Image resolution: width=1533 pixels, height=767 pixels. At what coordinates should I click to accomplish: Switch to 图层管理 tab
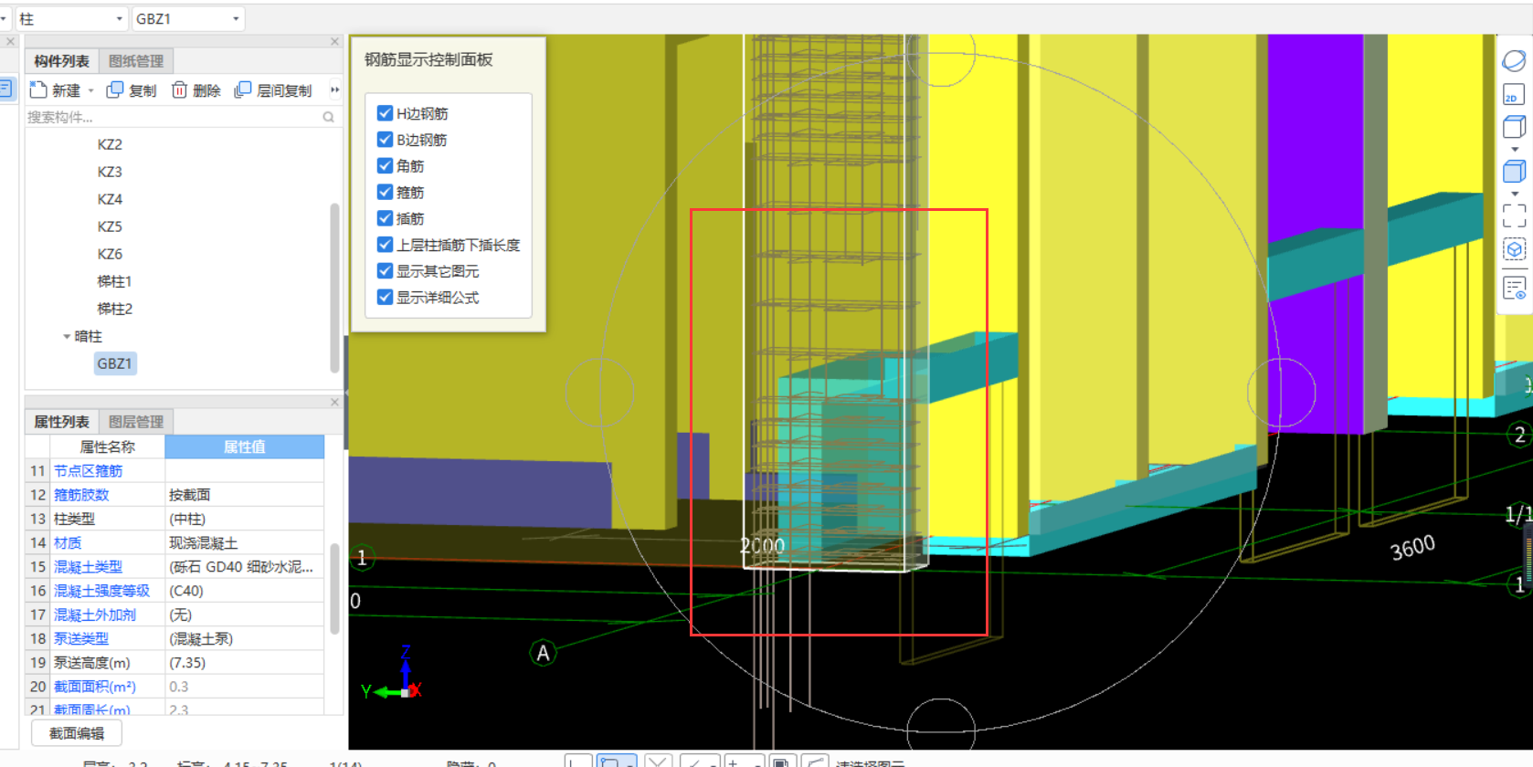136,422
